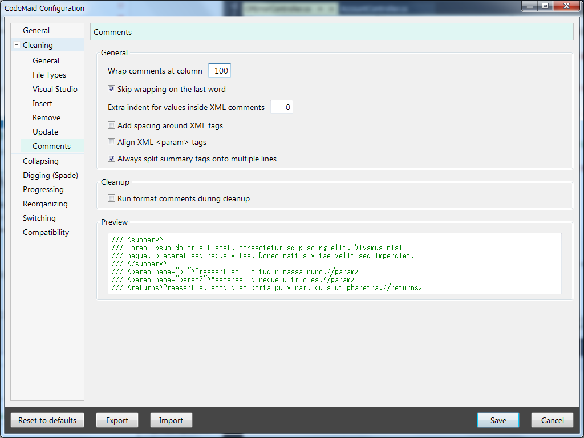The image size is (584, 438).
Task: Collapse the Cleaning tree node
Action: click(17, 45)
